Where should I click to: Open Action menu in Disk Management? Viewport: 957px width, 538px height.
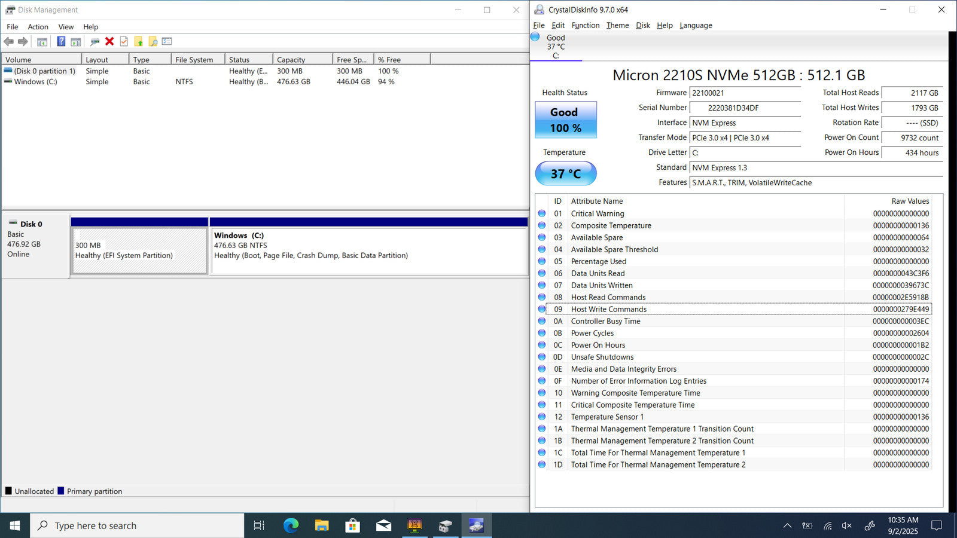38,27
